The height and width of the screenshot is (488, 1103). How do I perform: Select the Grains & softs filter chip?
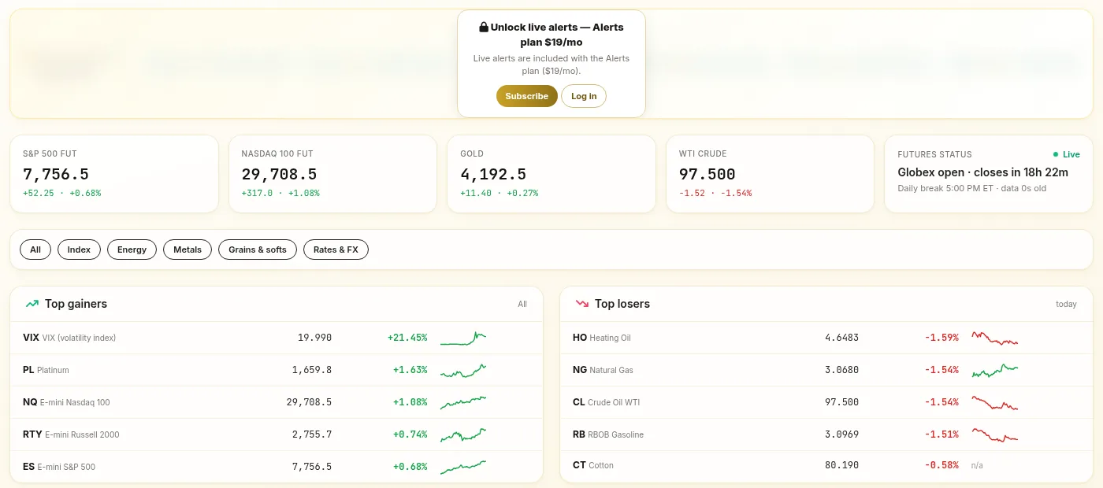click(258, 250)
